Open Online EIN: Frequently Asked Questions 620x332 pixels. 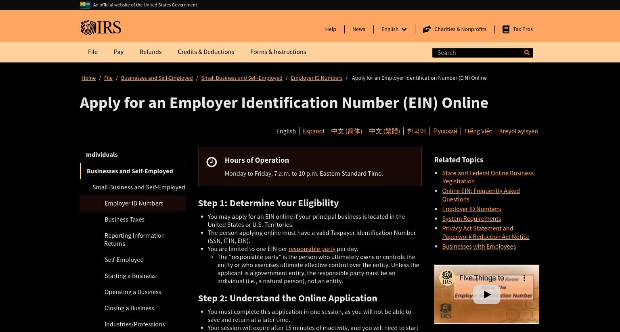pos(481,195)
